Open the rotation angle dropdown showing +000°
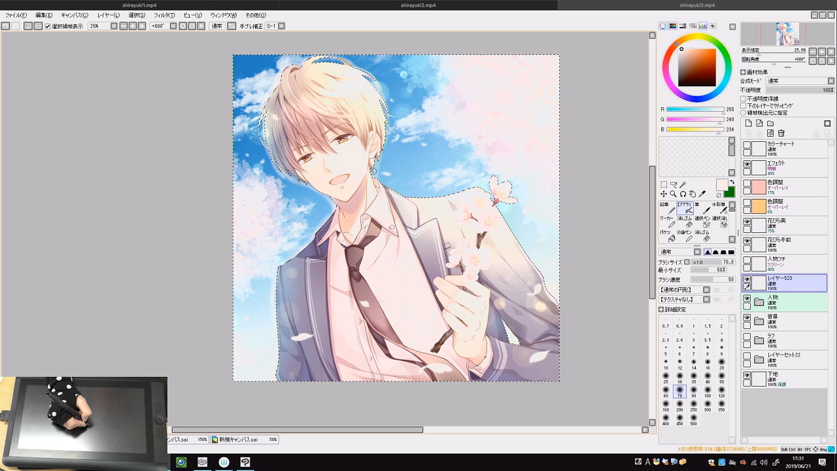The height and width of the screenshot is (471, 837). pos(173,26)
